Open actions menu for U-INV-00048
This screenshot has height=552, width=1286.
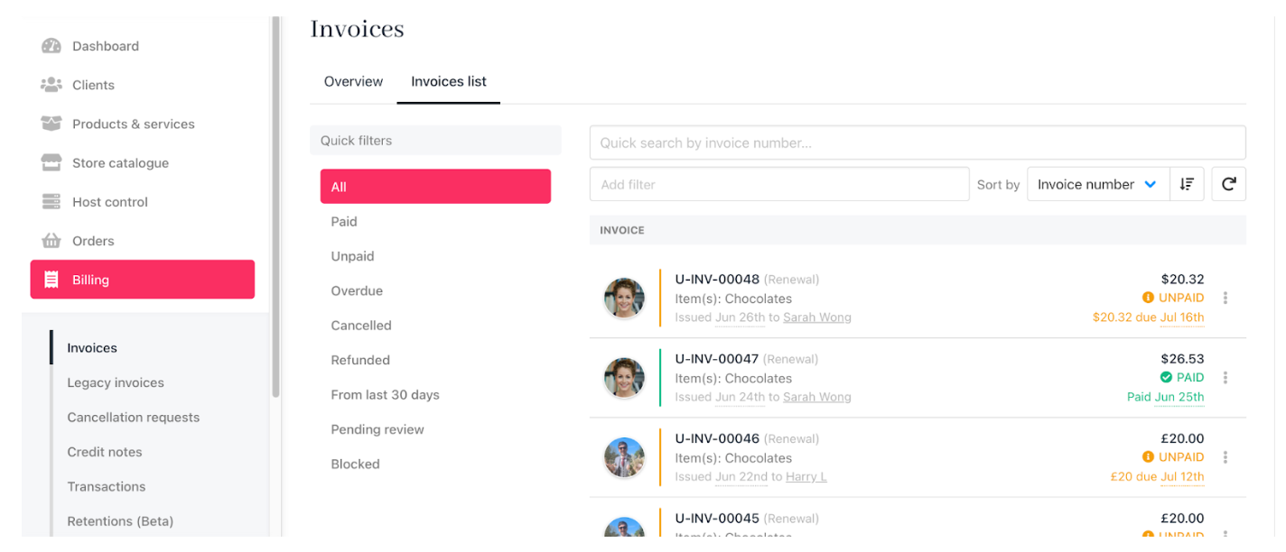coord(1225,299)
